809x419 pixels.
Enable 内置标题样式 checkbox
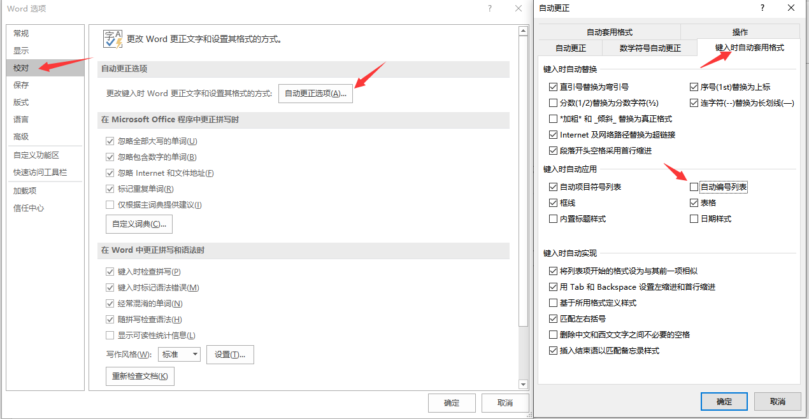click(553, 218)
